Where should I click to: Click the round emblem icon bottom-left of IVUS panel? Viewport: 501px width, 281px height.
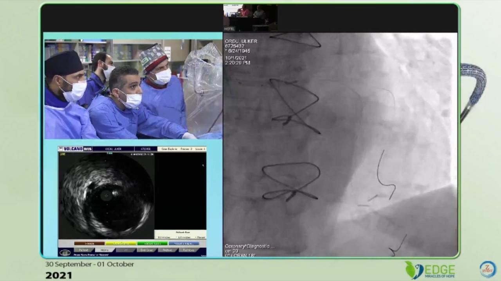point(65,253)
